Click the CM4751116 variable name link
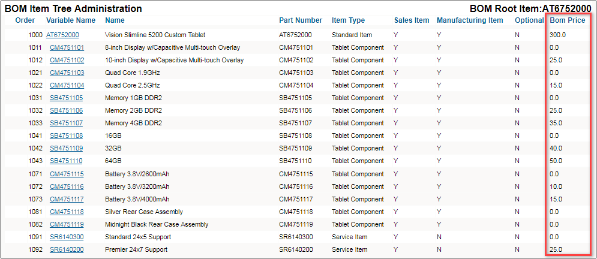This screenshot has height=259, width=597. tap(67, 187)
